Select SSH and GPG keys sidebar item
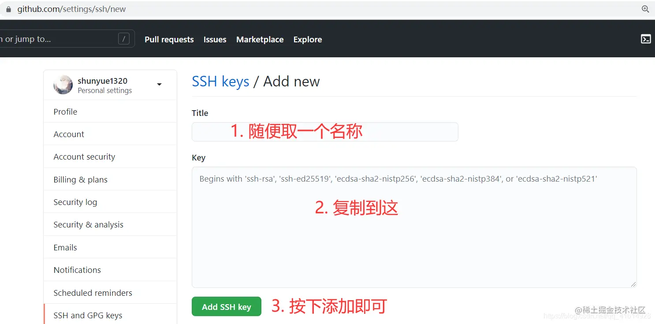 coord(110,315)
